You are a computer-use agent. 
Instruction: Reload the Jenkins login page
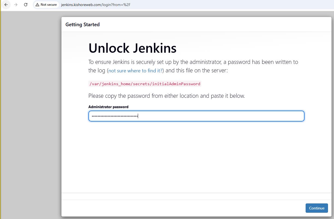tap(26, 5)
